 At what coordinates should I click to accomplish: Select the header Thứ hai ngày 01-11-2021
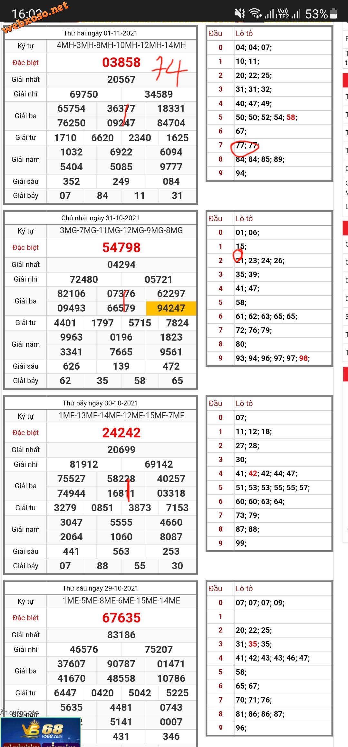coord(100,33)
